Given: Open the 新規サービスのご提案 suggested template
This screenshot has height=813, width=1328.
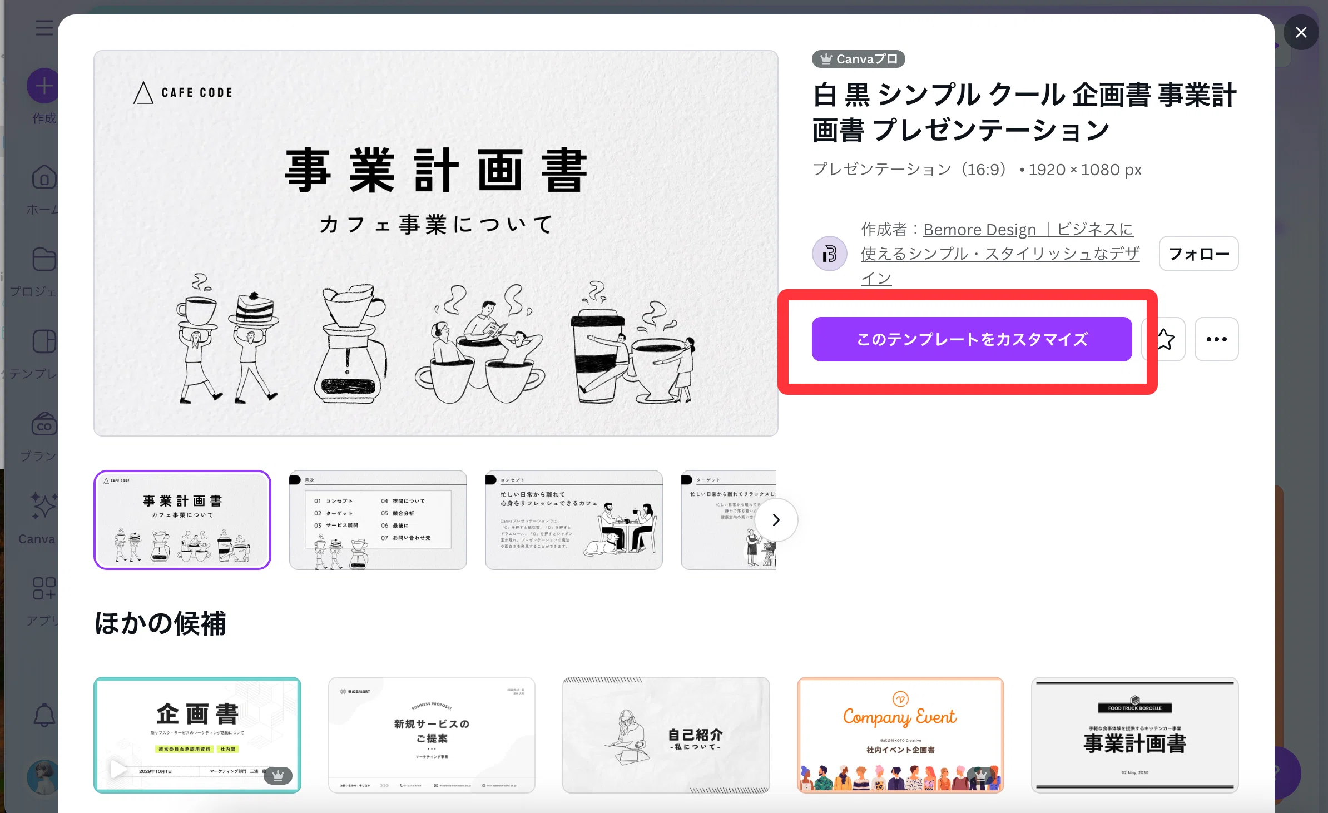Looking at the screenshot, I should pyautogui.click(x=432, y=735).
